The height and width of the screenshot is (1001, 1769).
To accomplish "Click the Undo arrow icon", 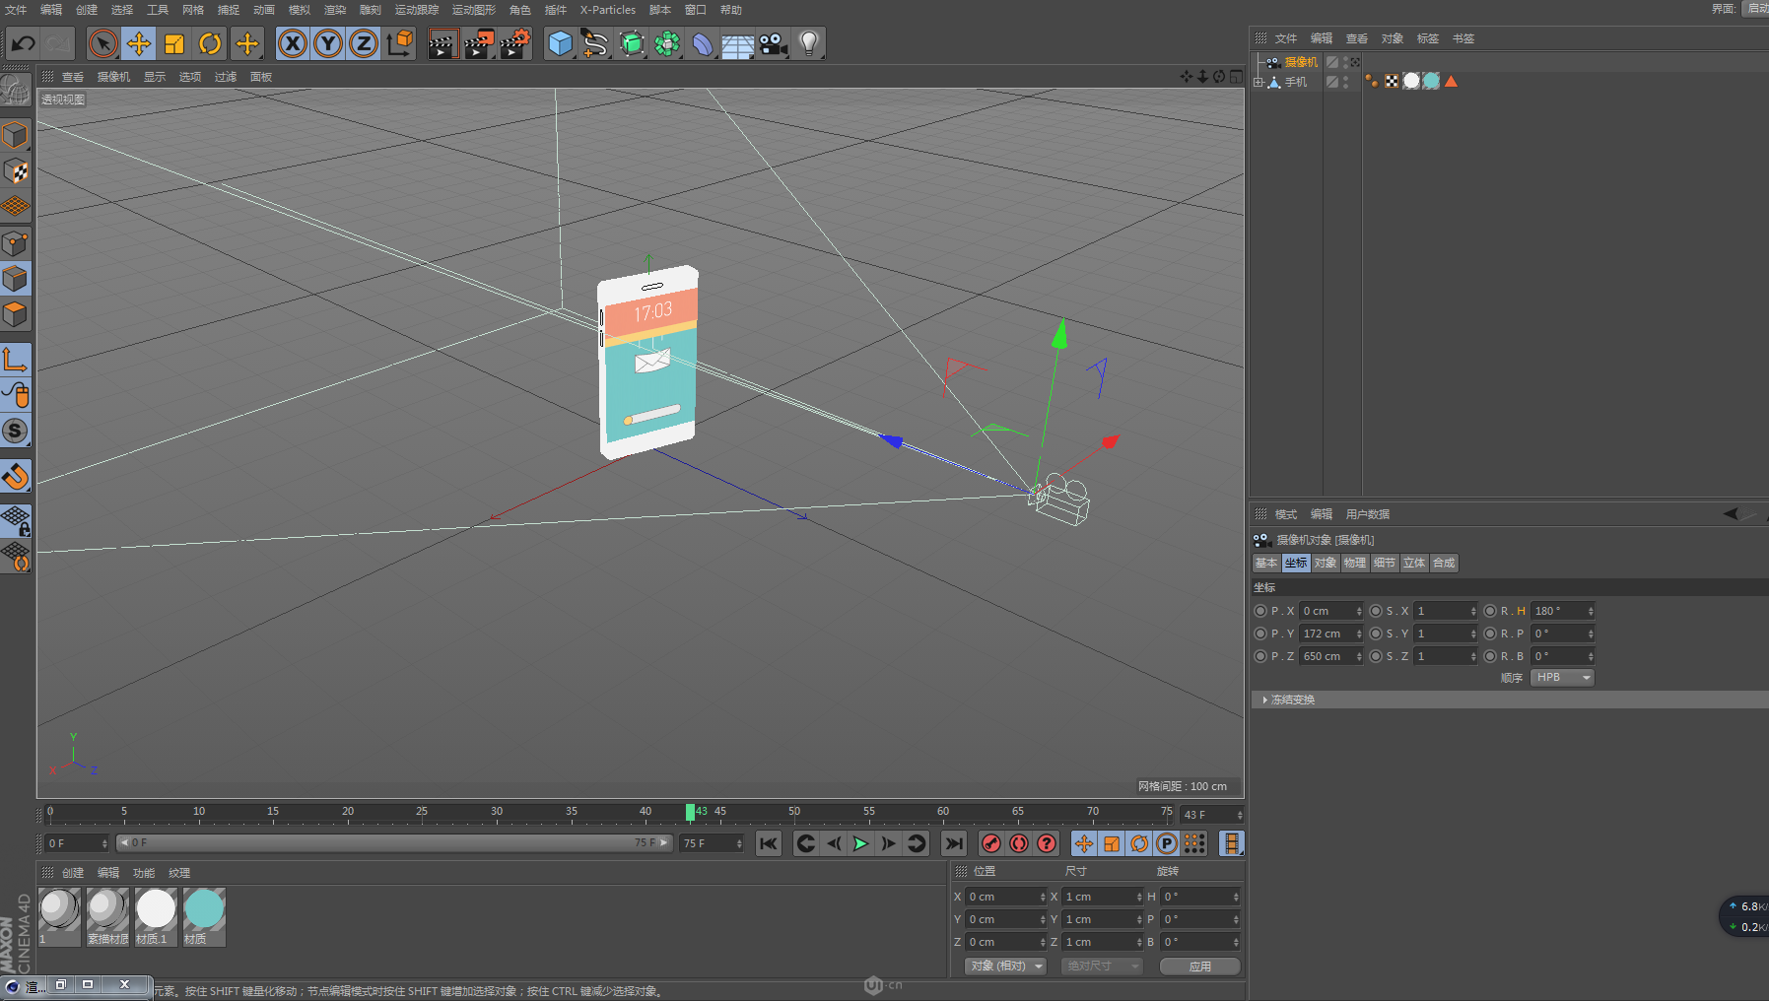I will (23, 43).
